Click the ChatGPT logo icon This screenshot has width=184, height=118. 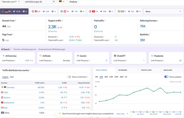[x=115, y=56]
